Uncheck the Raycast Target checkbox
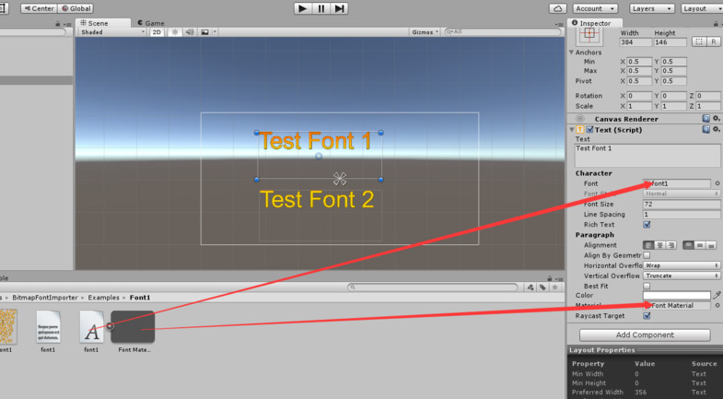Image resolution: width=723 pixels, height=399 pixels. tap(647, 315)
